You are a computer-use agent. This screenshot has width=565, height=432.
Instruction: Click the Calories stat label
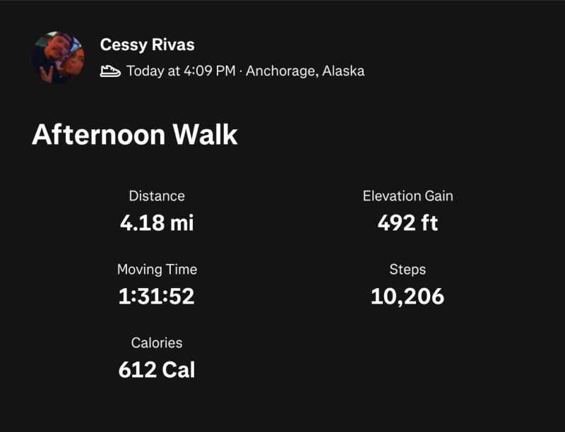157,343
